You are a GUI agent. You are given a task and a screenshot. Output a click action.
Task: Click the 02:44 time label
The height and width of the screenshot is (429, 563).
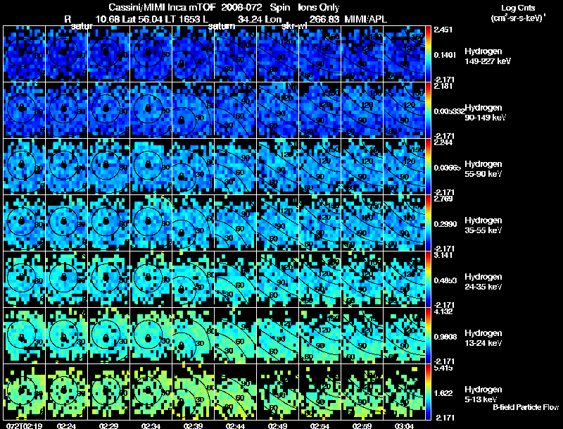[235, 425]
